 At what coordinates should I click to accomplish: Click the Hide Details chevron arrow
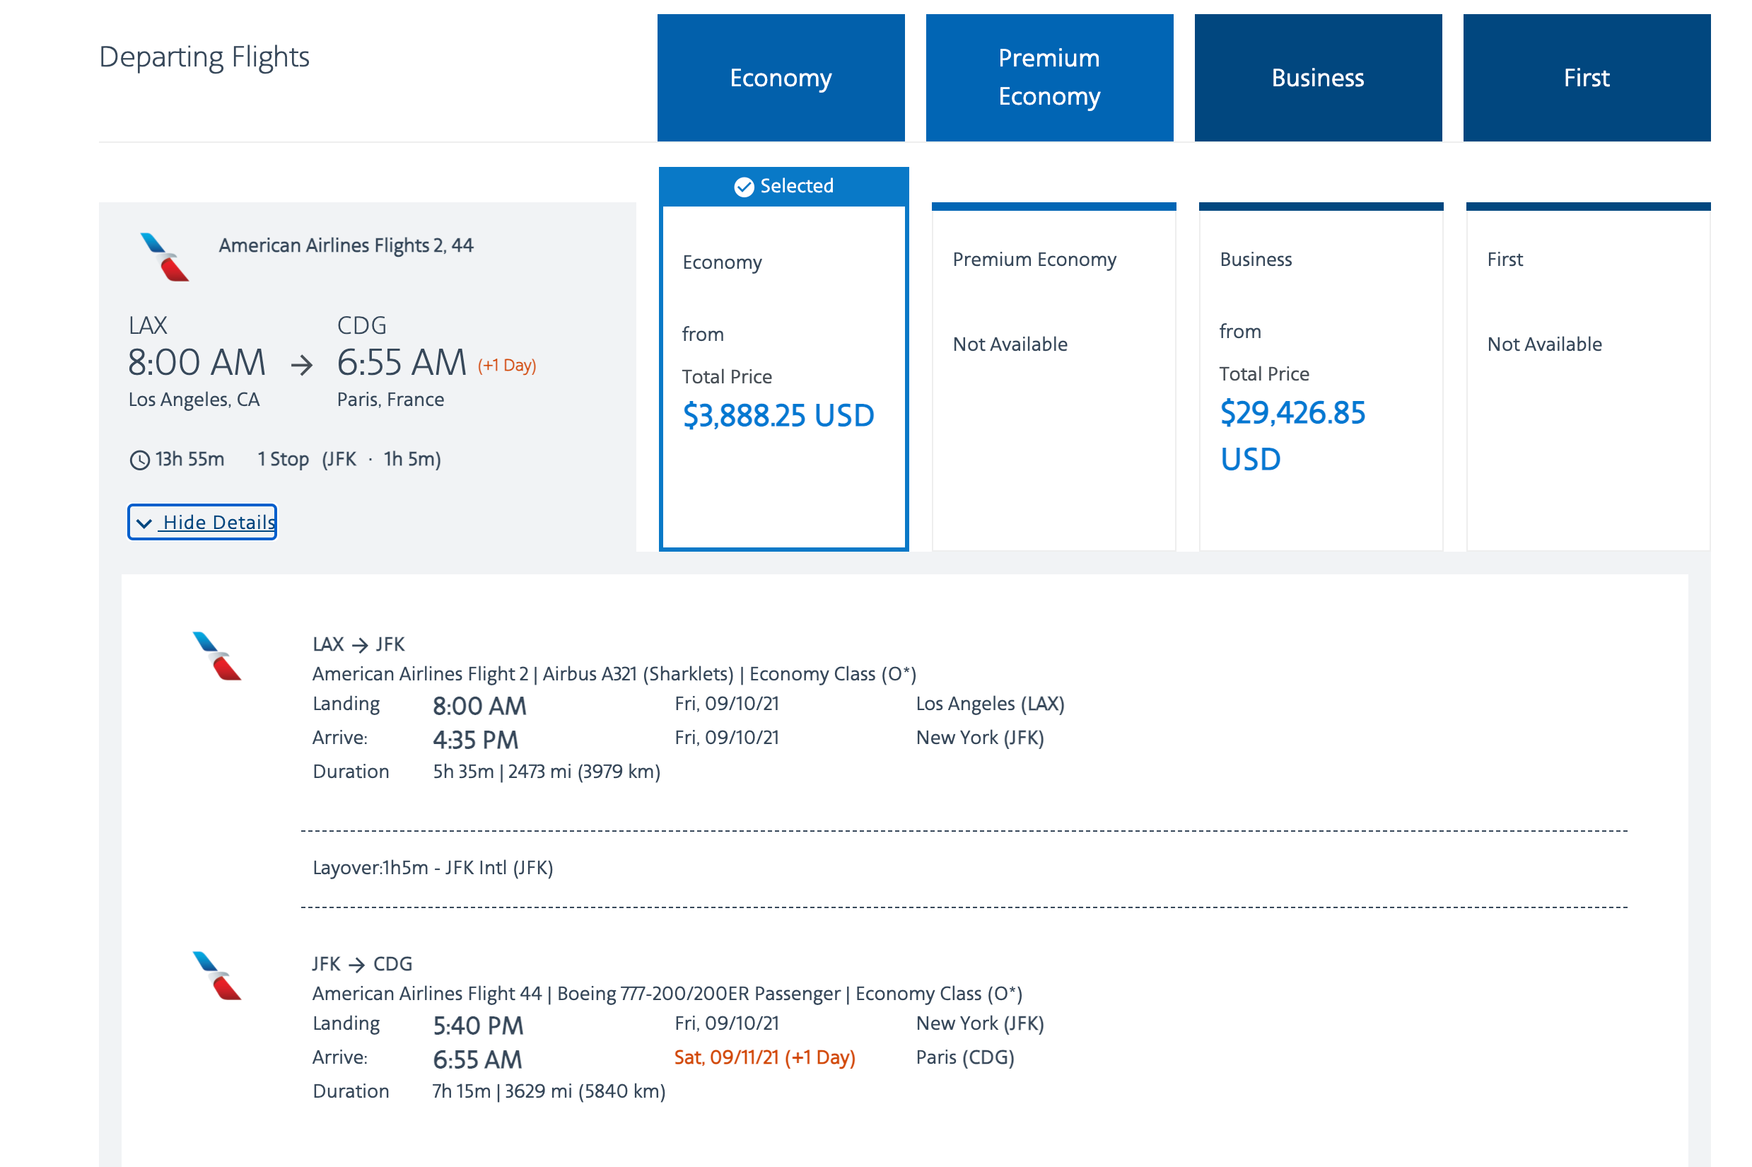pos(144,523)
